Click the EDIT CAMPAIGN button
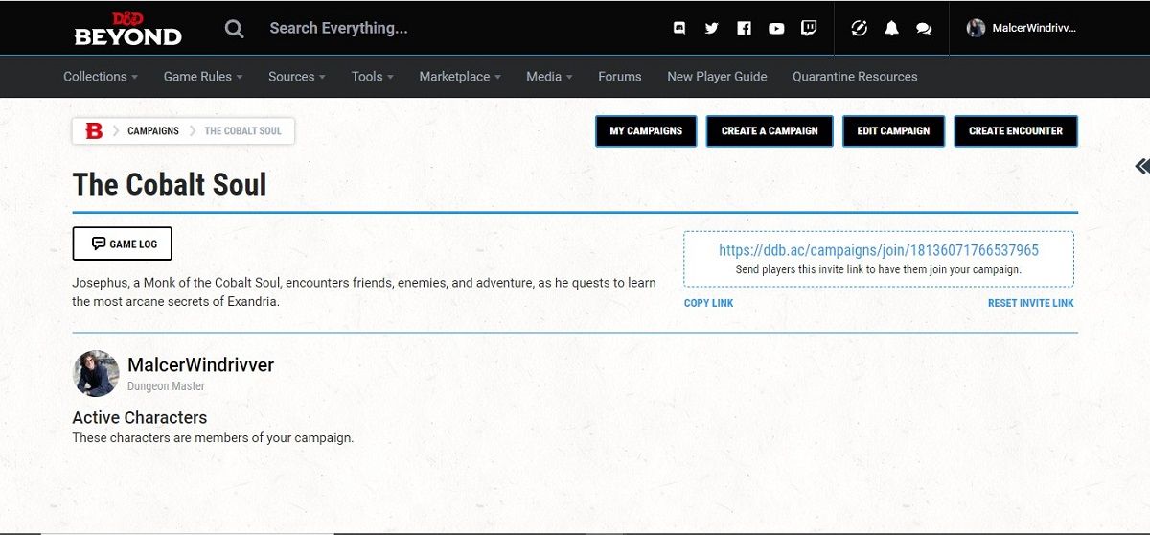Image resolution: width=1150 pixels, height=535 pixels. coord(893,131)
